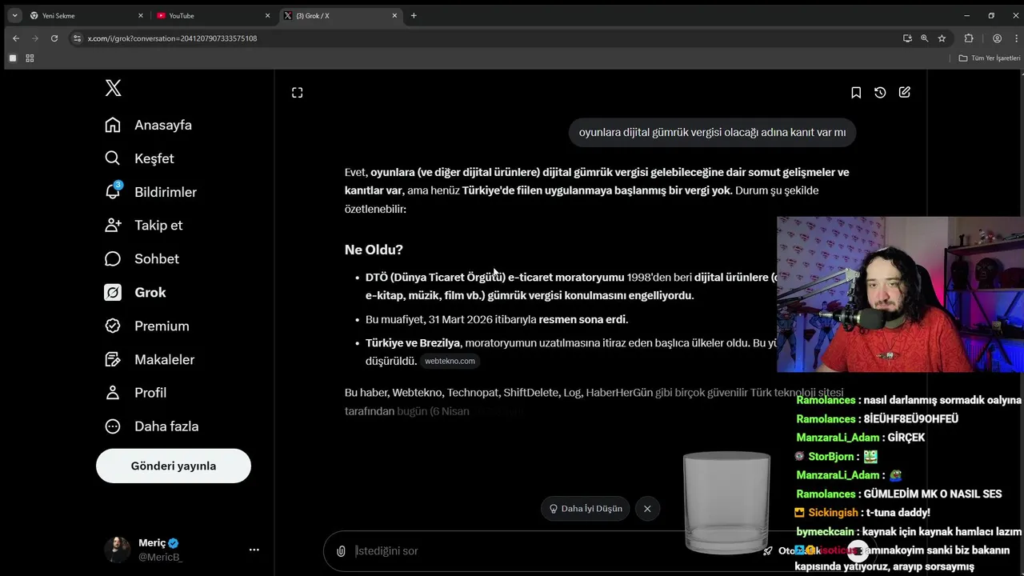The width and height of the screenshot is (1024, 576).
Task: Open zoom indicator in address bar
Action: [x=924, y=38]
